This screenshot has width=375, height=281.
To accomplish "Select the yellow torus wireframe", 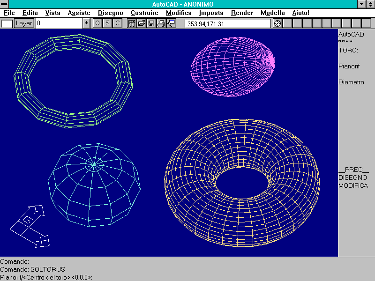I will click(242, 183).
